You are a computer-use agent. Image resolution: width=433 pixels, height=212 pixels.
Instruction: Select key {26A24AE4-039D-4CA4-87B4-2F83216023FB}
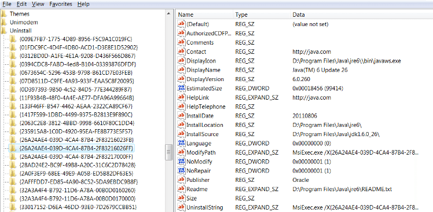point(77,140)
